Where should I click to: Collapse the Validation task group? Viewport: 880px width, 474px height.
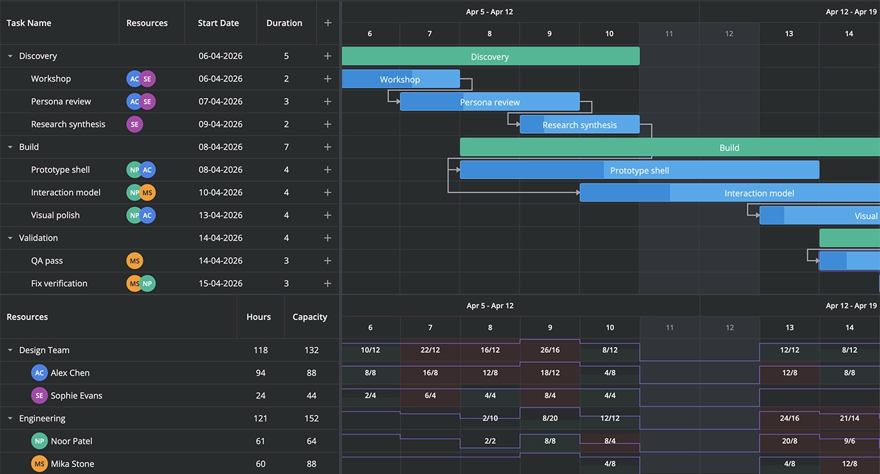click(x=10, y=238)
